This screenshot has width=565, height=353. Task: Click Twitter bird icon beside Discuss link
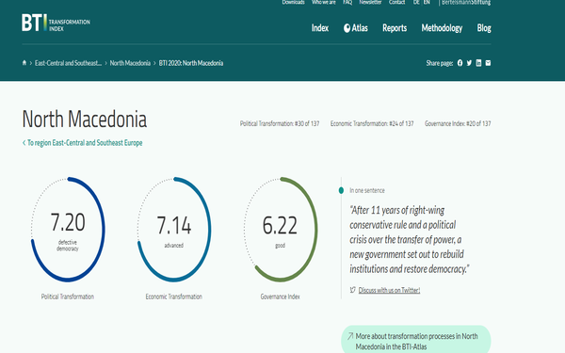[x=353, y=290]
